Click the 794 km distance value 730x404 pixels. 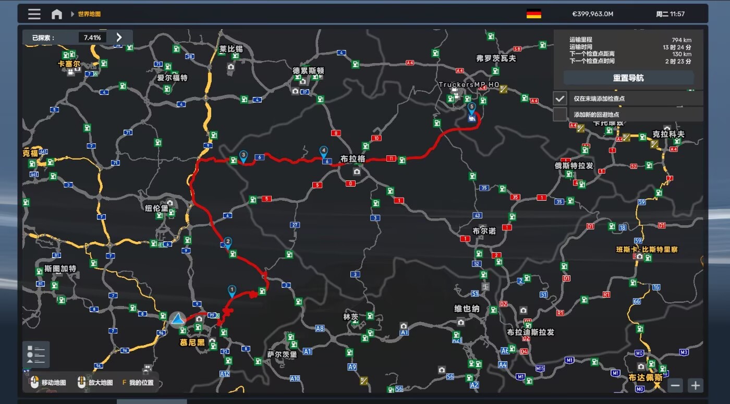click(682, 40)
